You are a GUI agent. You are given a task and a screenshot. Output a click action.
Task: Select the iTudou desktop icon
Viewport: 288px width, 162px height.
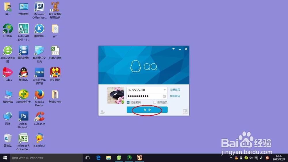coord(8,74)
